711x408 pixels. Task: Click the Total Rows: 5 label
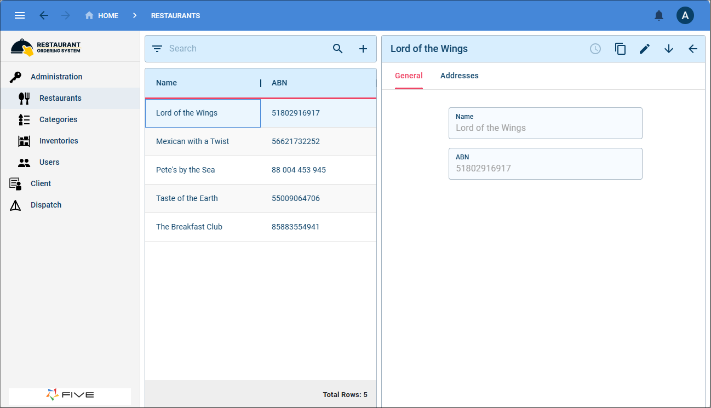[345, 395]
